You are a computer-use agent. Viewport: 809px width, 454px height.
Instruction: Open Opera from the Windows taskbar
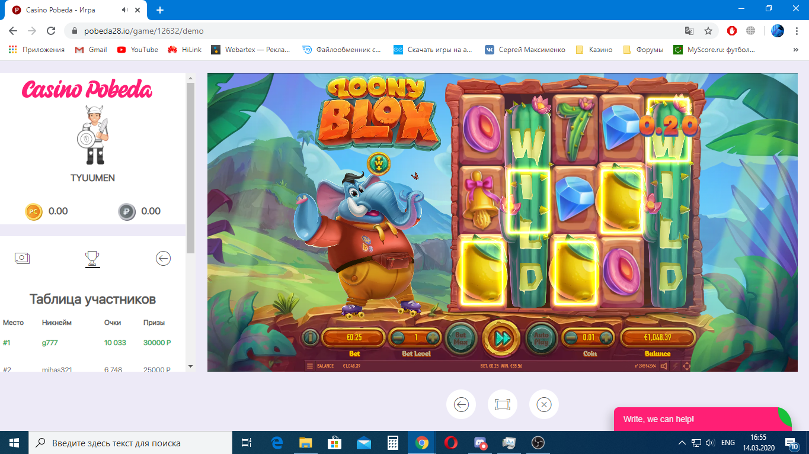pyautogui.click(x=450, y=442)
